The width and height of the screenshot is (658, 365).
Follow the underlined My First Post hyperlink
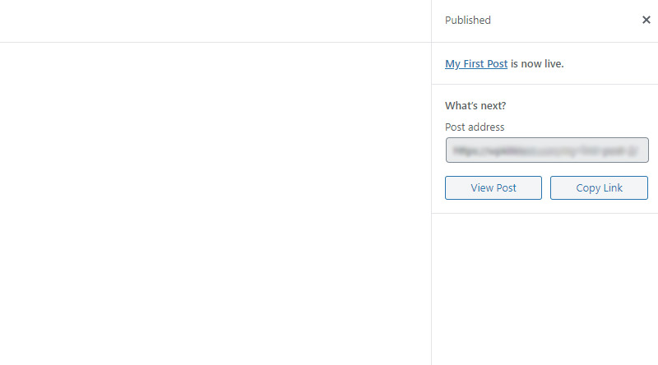[476, 64]
